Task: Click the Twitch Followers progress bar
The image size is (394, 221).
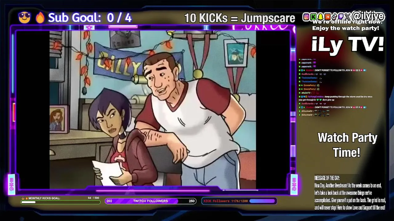Action: (151, 201)
